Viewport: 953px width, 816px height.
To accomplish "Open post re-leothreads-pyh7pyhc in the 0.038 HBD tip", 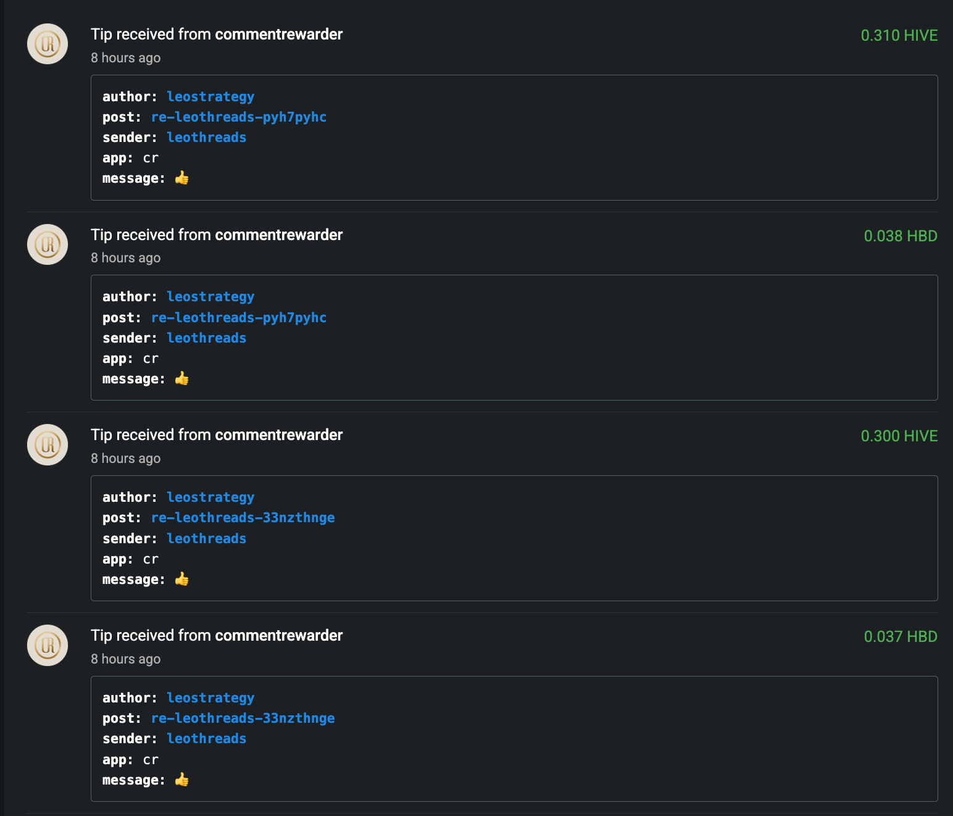I will tap(239, 317).
